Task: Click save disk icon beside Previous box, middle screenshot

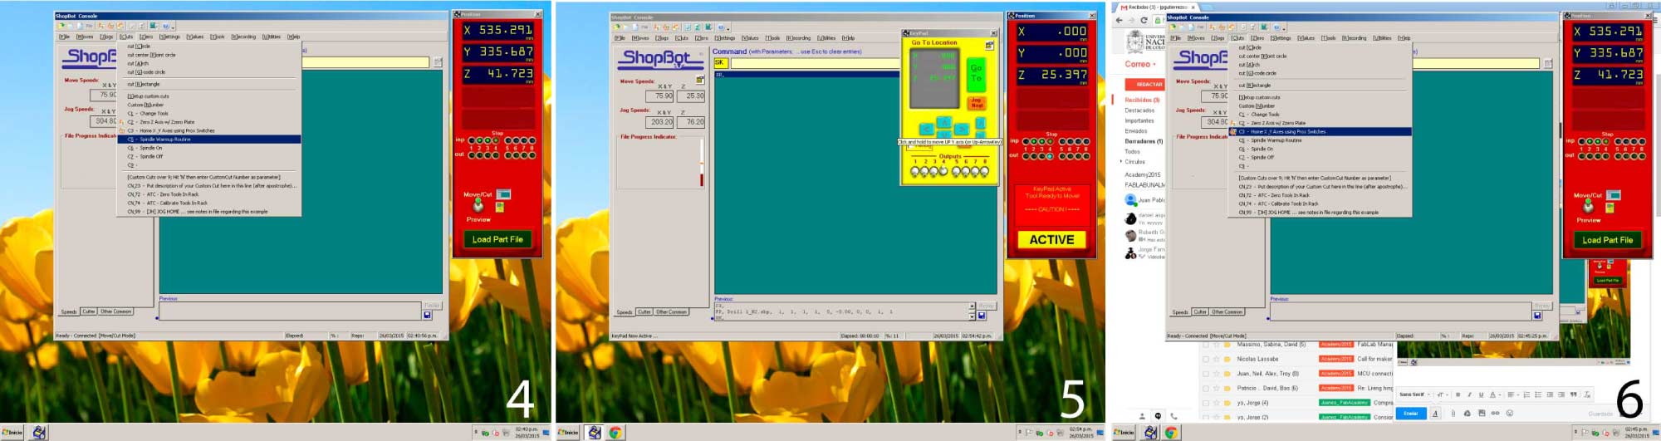Action: click(982, 316)
